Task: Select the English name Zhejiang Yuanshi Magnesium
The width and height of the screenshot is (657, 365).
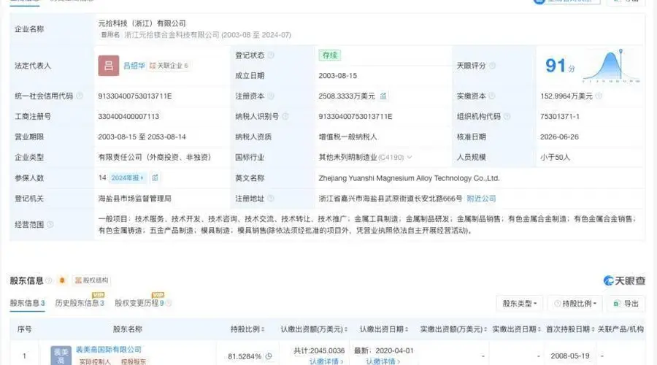Action: pos(409,178)
